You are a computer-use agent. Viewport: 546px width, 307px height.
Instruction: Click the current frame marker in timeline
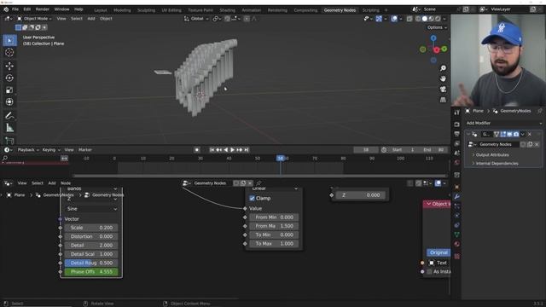tap(281, 159)
